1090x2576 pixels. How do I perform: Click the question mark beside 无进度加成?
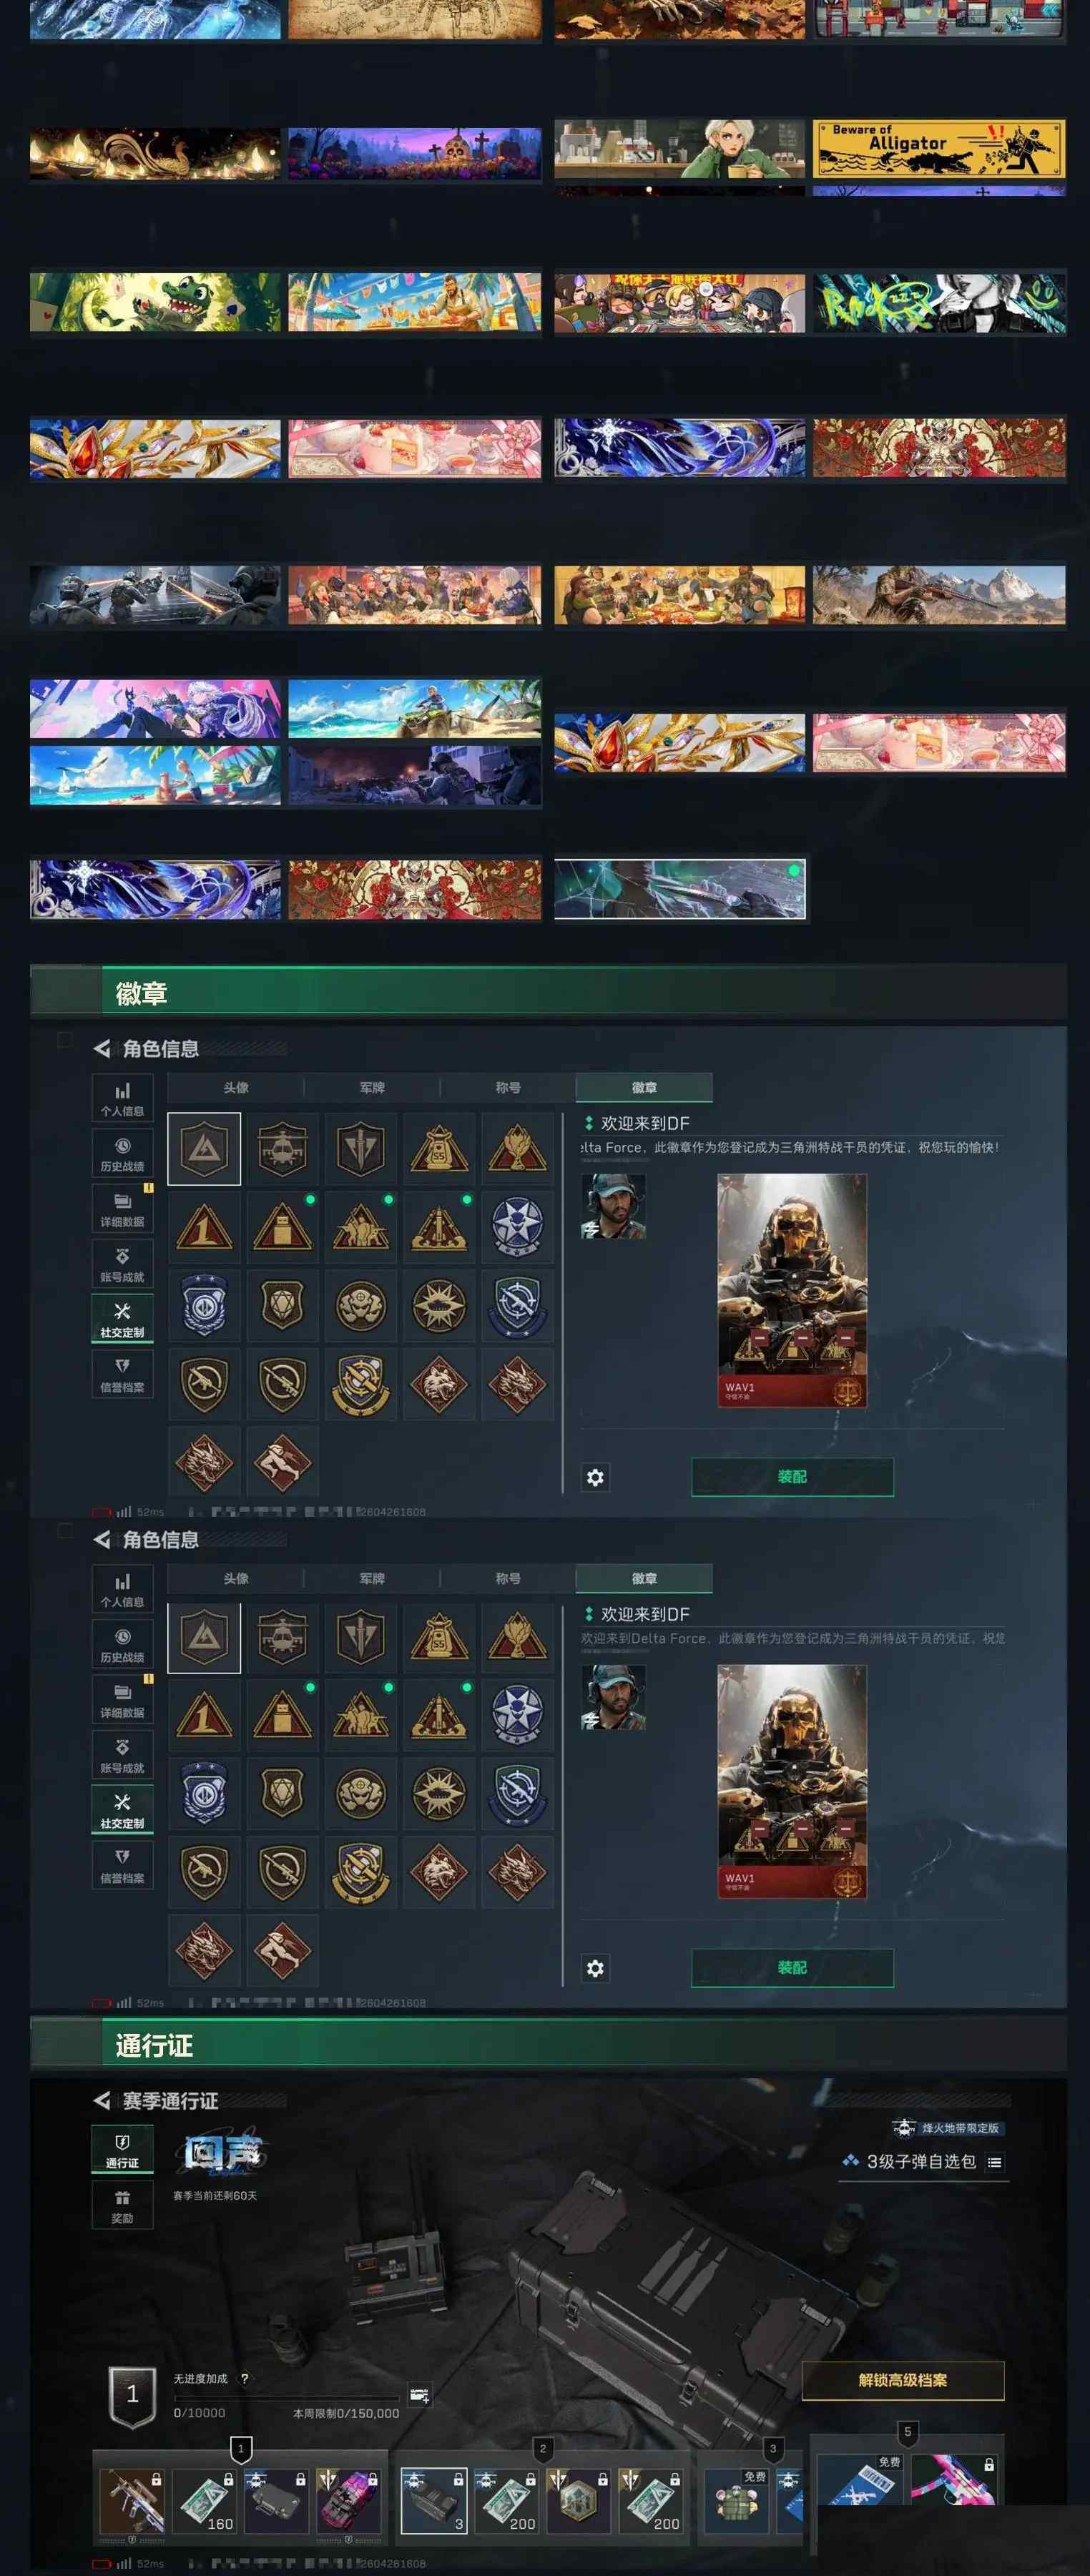click(x=244, y=2378)
